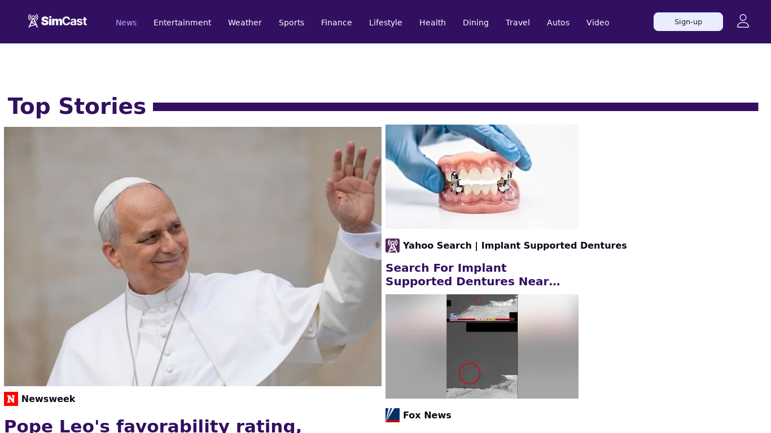Click the SimCast logo
Screen dimensions: 771x433
57,21
